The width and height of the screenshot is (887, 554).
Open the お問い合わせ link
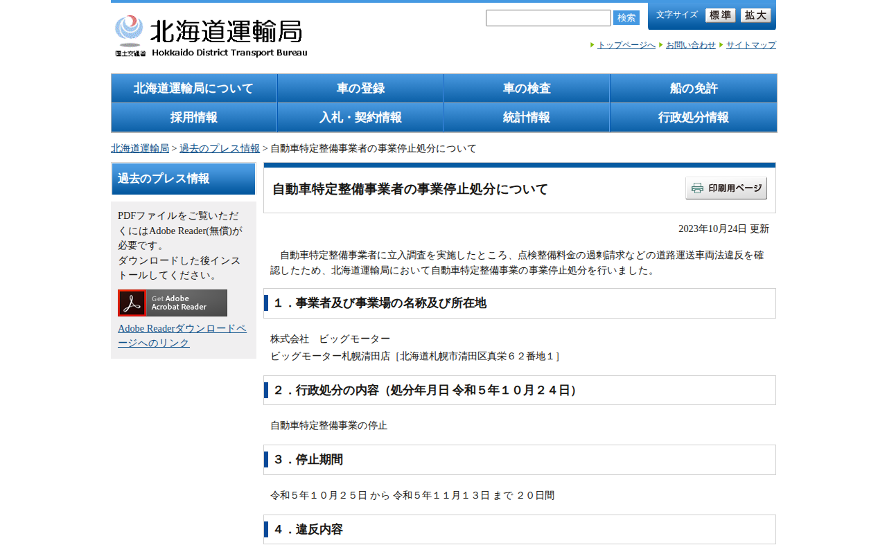691,45
